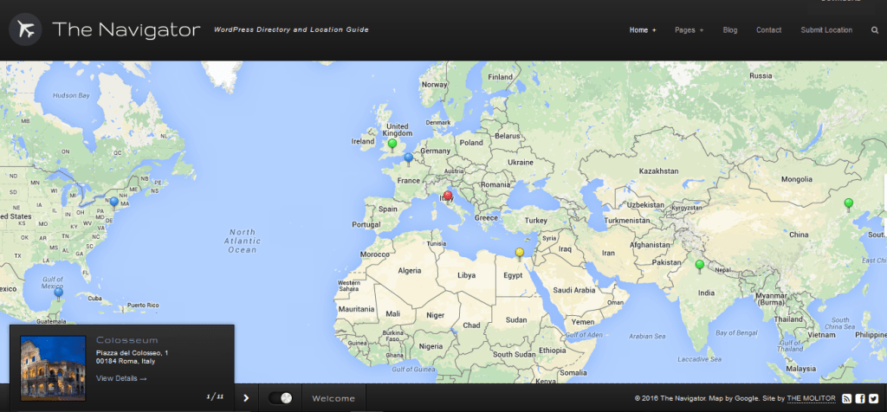This screenshot has width=887, height=412.
Task: Open the Facebook icon in footer
Action: pyautogui.click(x=860, y=398)
